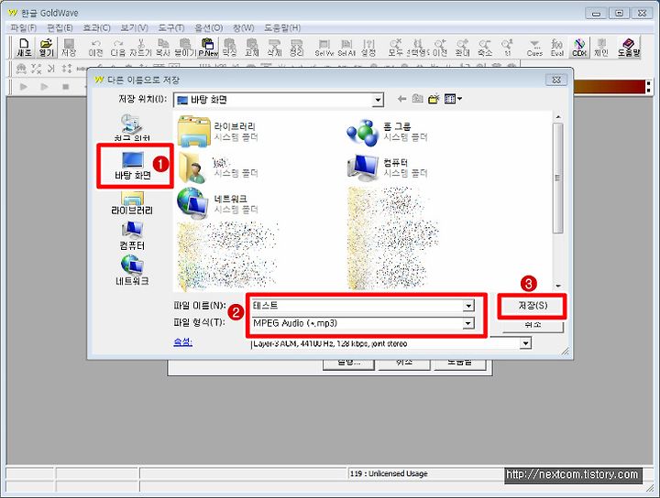Screen dimensions: 660x498
Task: Click the 새로 (New) toolbar icon
Action: pos(24,47)
